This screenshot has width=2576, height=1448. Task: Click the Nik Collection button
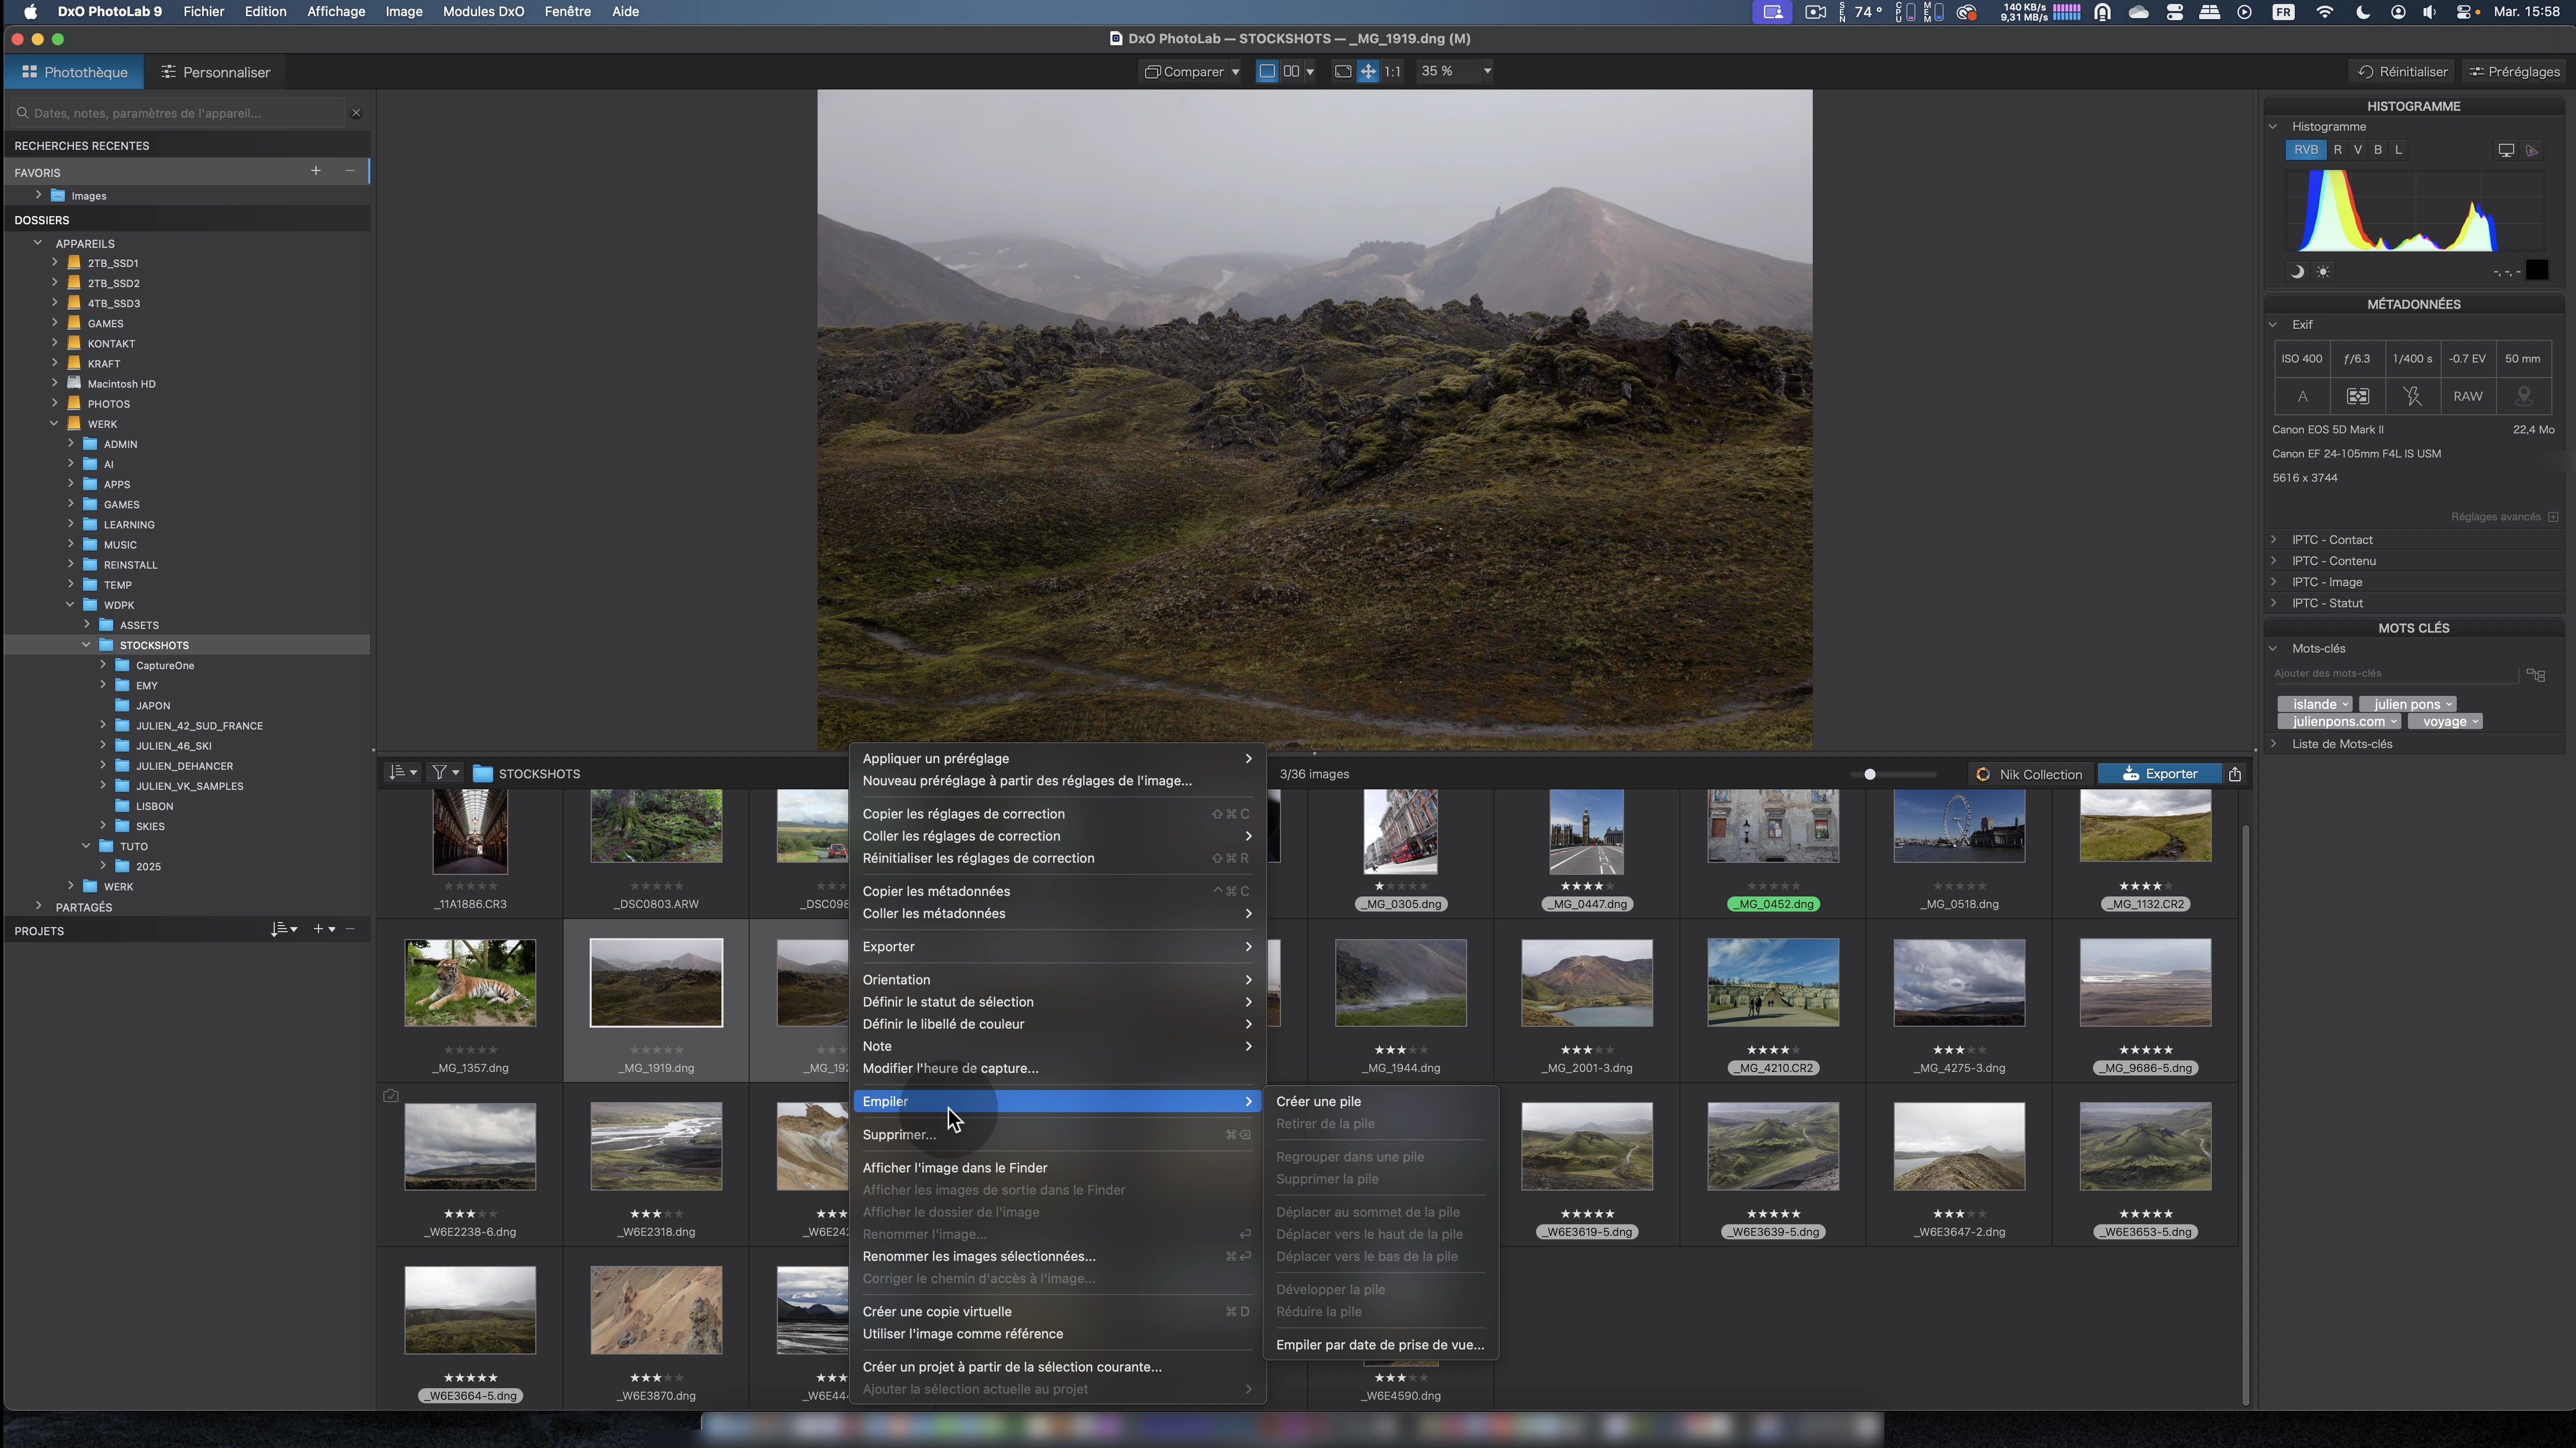(x=2030, y=773)
